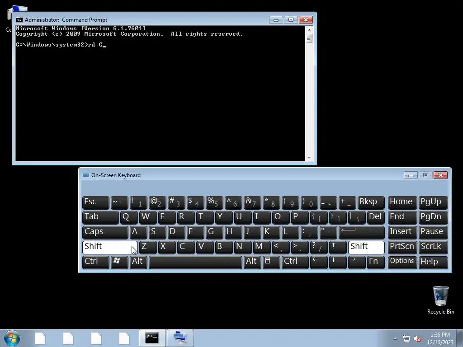Show hidden tray icons arrow
This screenshot has height=347, width=463.
[x=395, y=338]
